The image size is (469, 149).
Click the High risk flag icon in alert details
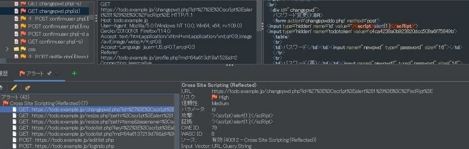214,97
